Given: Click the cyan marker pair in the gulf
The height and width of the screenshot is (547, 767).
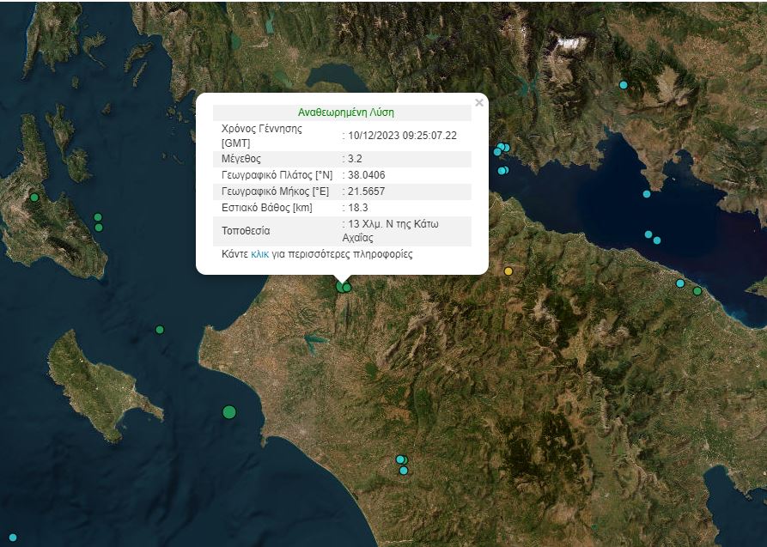Looking at the screenshot, I should coord(653,237).
